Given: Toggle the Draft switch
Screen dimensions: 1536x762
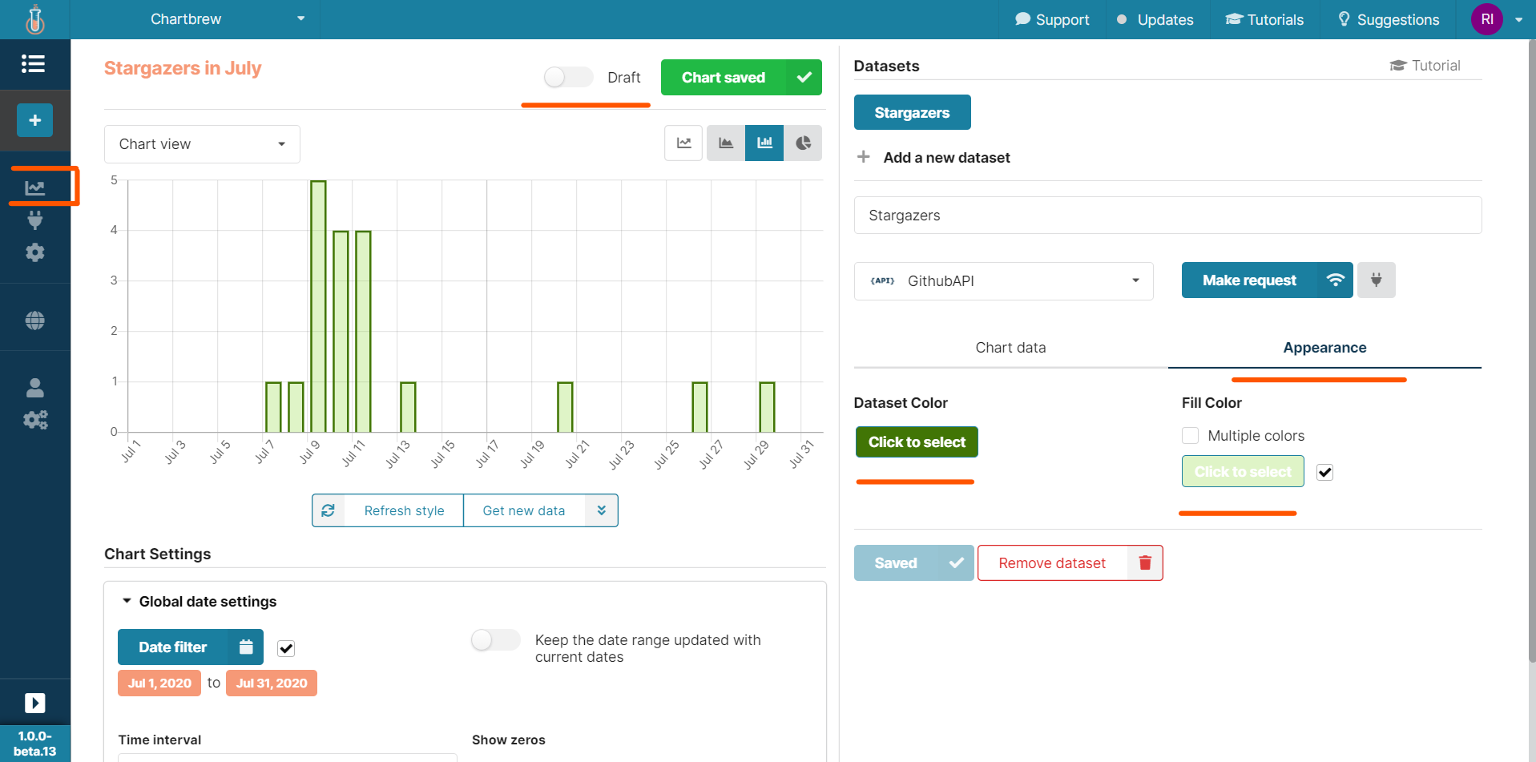Looking at the screenshot, I should [568, 77].
